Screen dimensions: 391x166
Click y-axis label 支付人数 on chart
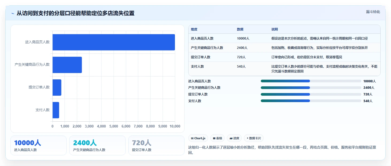43,110
